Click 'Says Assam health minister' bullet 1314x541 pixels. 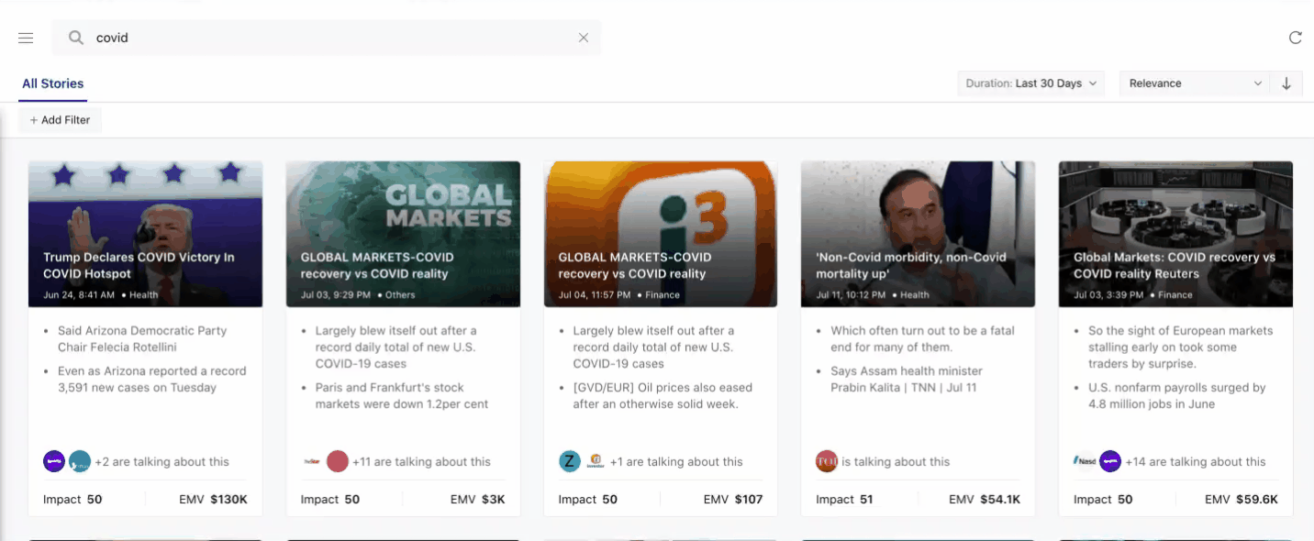pyautogui.click(x=907, y=380)
